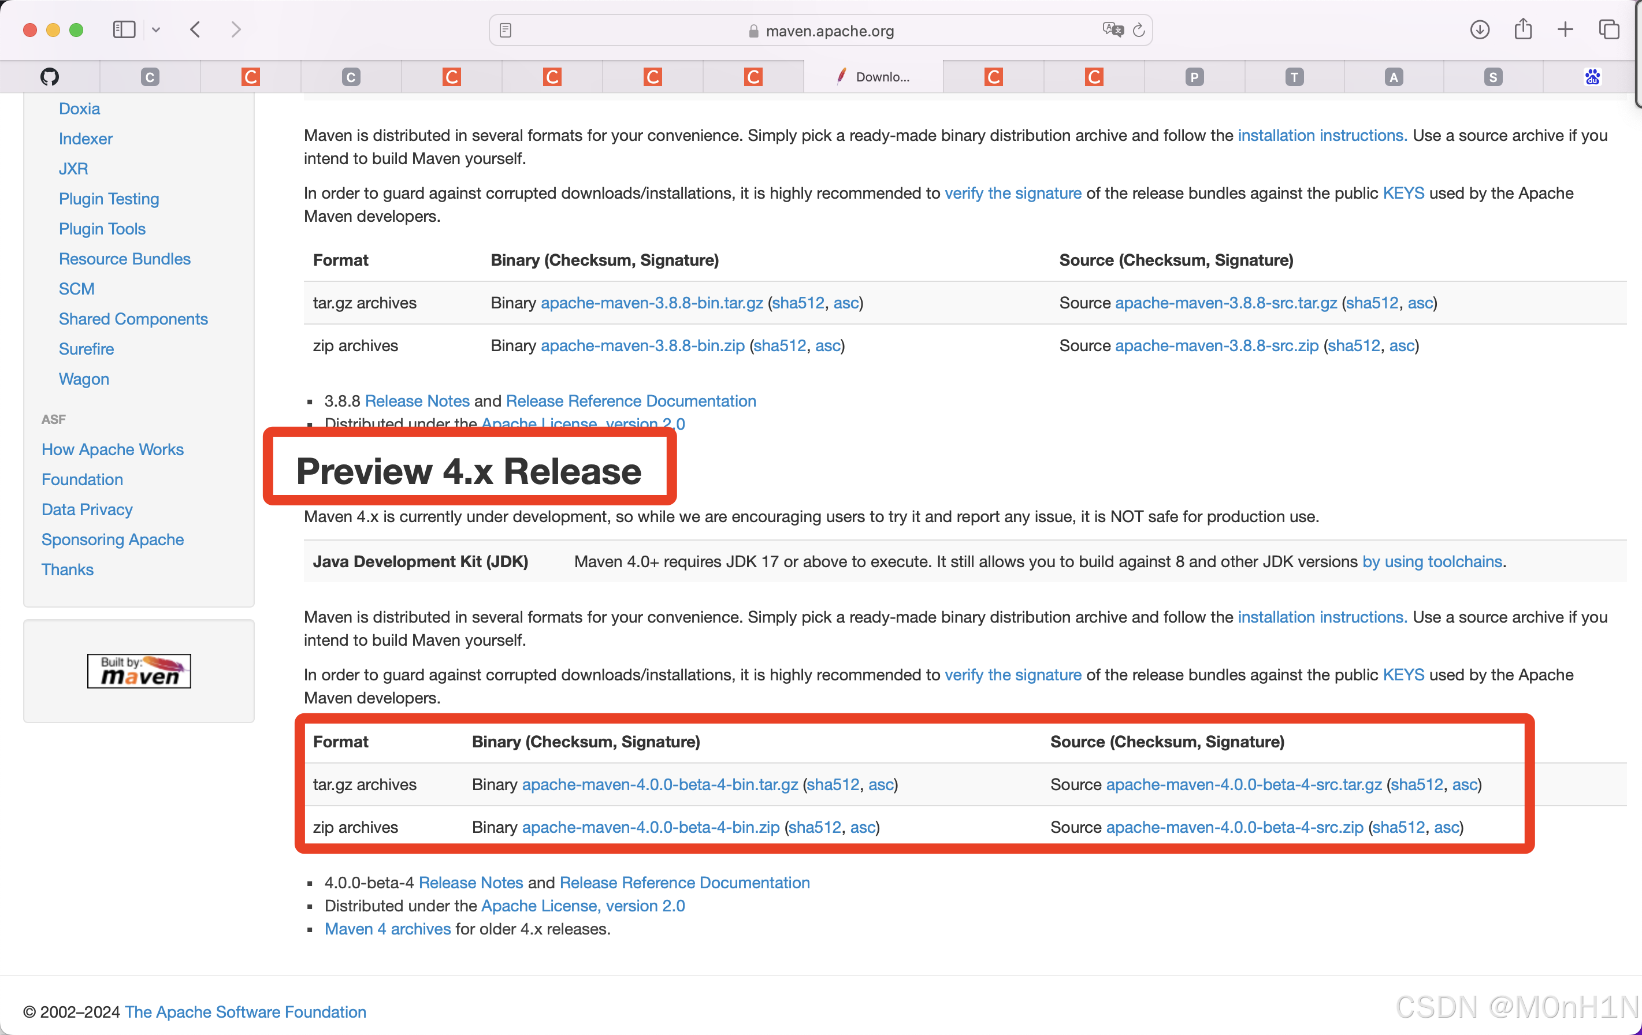1642x1035 pixels.
Task: Open the Foundation sidebar link
Action: [x=82, y=479]
